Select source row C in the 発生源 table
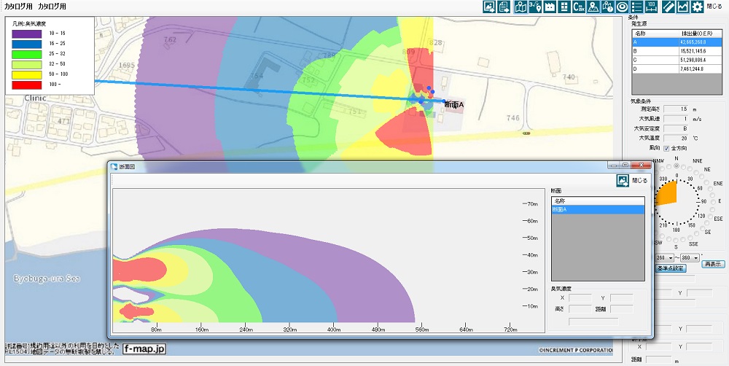The height and width of the screenshot is (366, 729). click(x=677, y=60)
